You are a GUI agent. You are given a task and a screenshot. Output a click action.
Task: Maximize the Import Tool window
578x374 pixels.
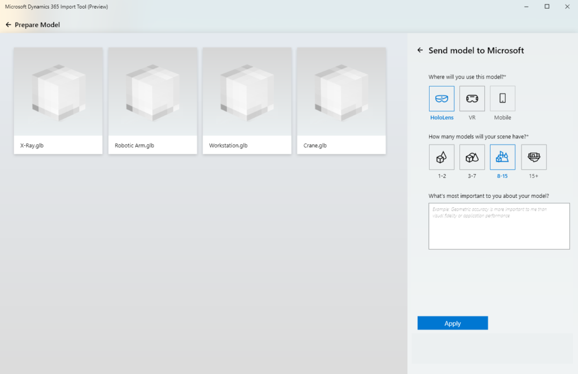547,7
